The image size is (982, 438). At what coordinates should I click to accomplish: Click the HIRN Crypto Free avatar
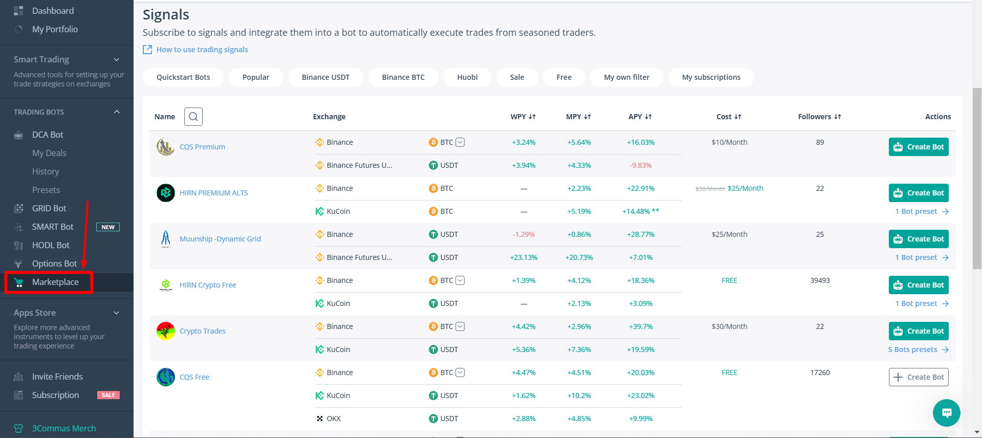[165, 285]
